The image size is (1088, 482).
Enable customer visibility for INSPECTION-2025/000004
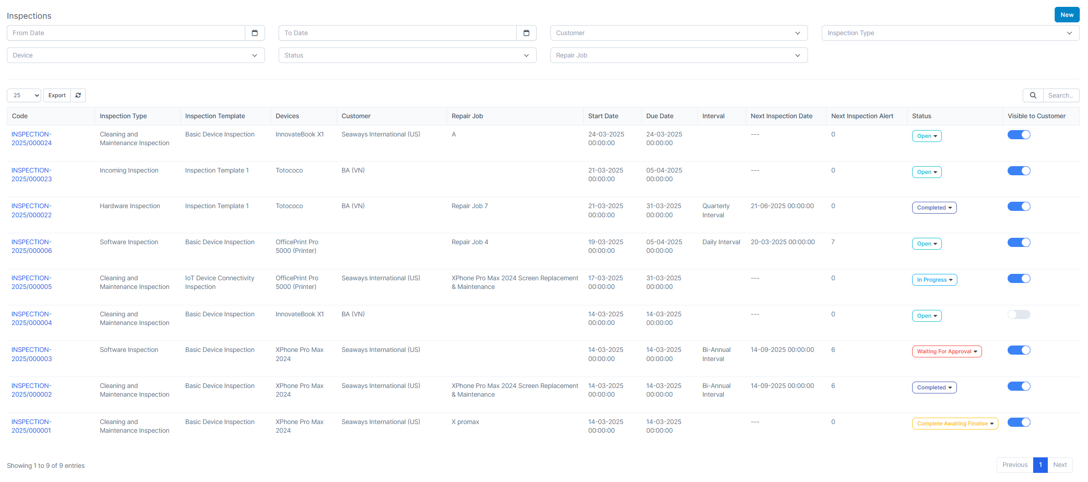[x=1019, y=314]
